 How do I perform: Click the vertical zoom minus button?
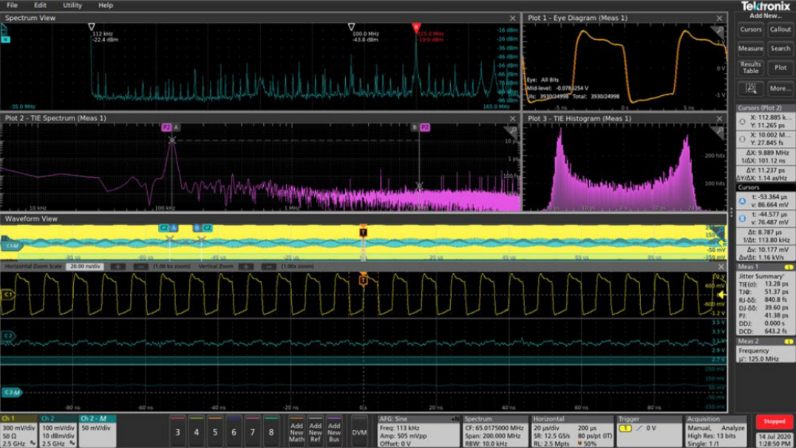269,266
